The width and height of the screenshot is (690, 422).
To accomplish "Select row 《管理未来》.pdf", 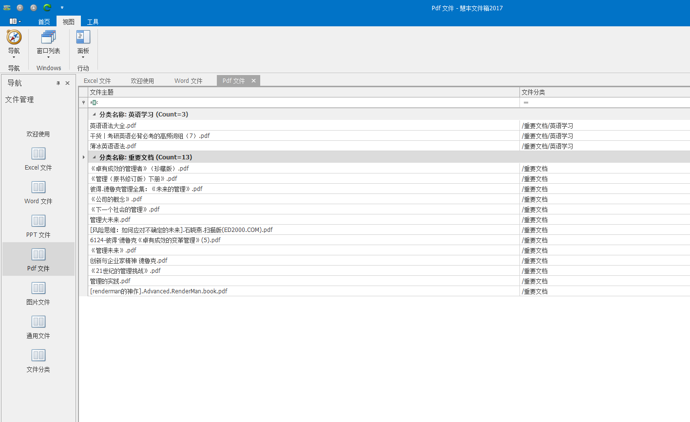I will coord(304,250).
